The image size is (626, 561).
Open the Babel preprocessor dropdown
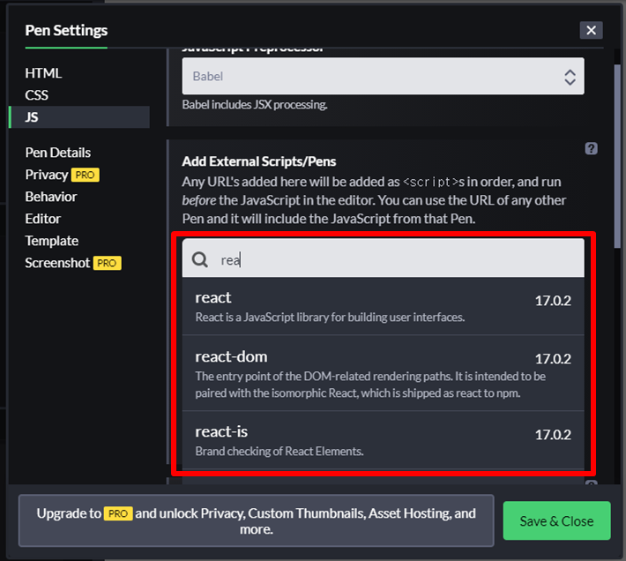(x=383, y=76)
